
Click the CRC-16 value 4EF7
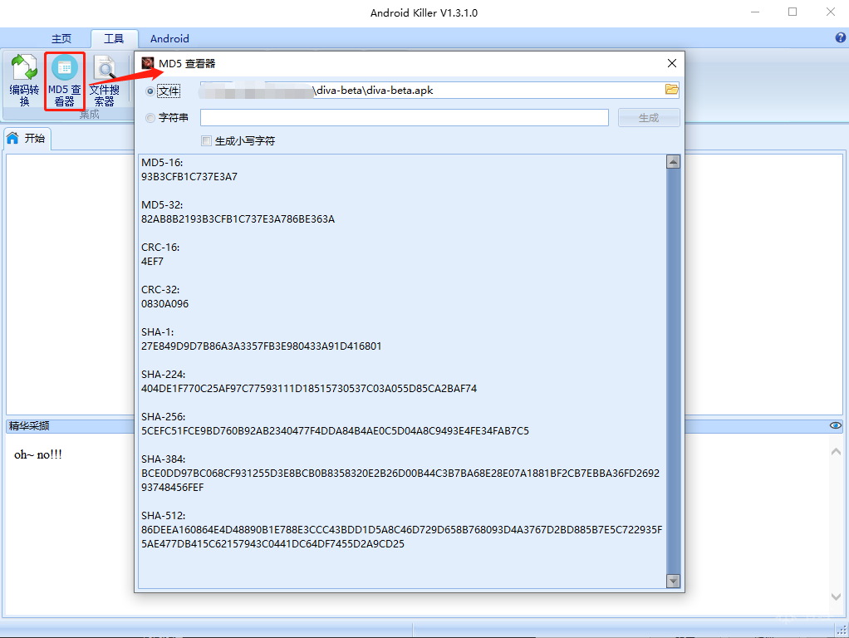pyautogui.click(x=152, y=261)
